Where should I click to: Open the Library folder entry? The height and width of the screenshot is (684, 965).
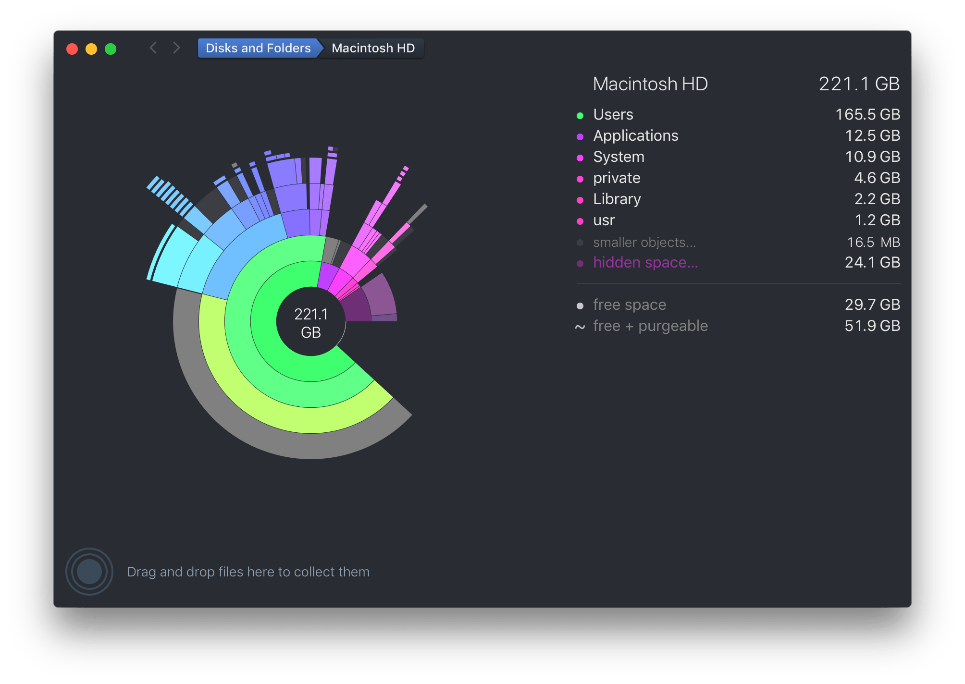click(617, 199)
